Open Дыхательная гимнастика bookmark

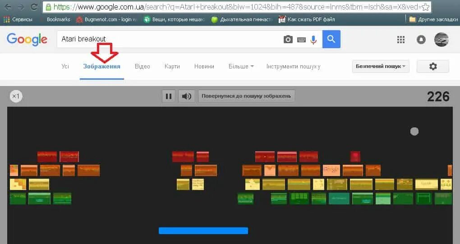tap(241, 19)
